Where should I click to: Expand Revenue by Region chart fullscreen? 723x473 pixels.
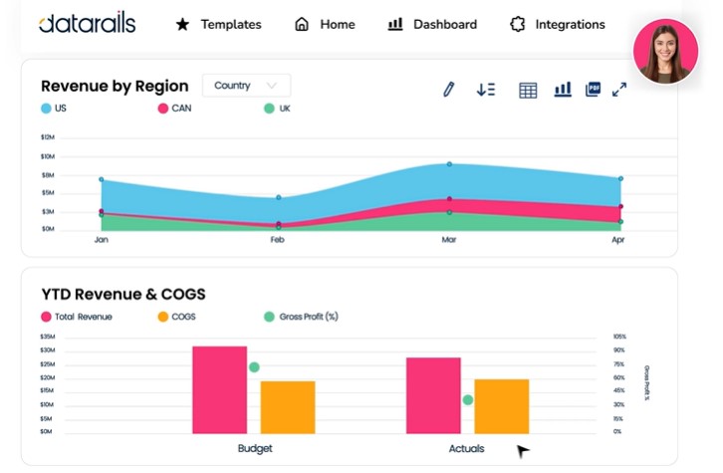pyautogui.click(x=619, y=90)
